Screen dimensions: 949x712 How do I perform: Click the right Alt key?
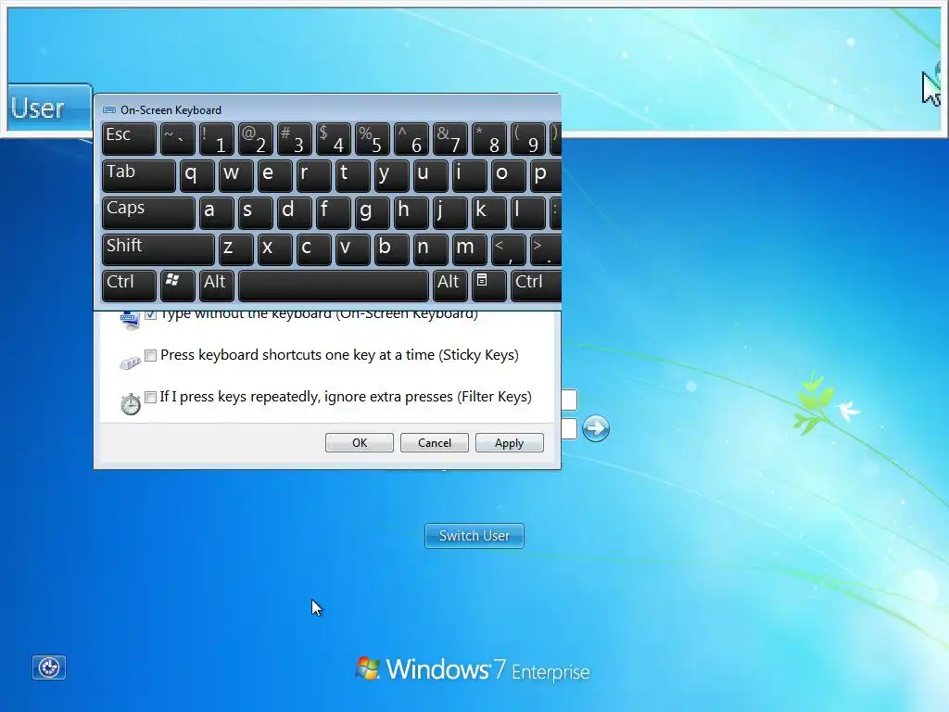(449, 286)
